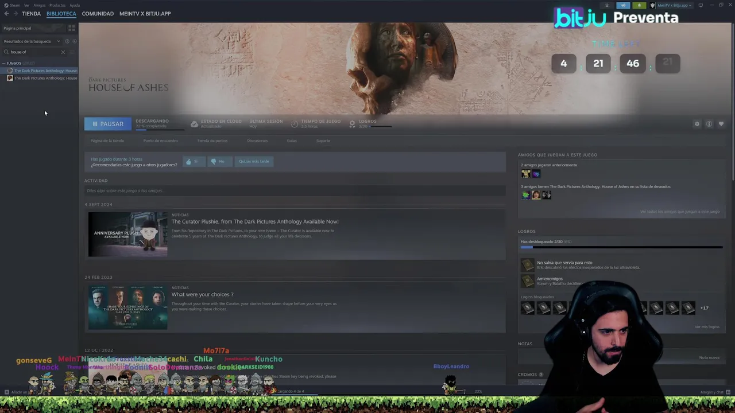Open the Productos menu

point(57,5)
